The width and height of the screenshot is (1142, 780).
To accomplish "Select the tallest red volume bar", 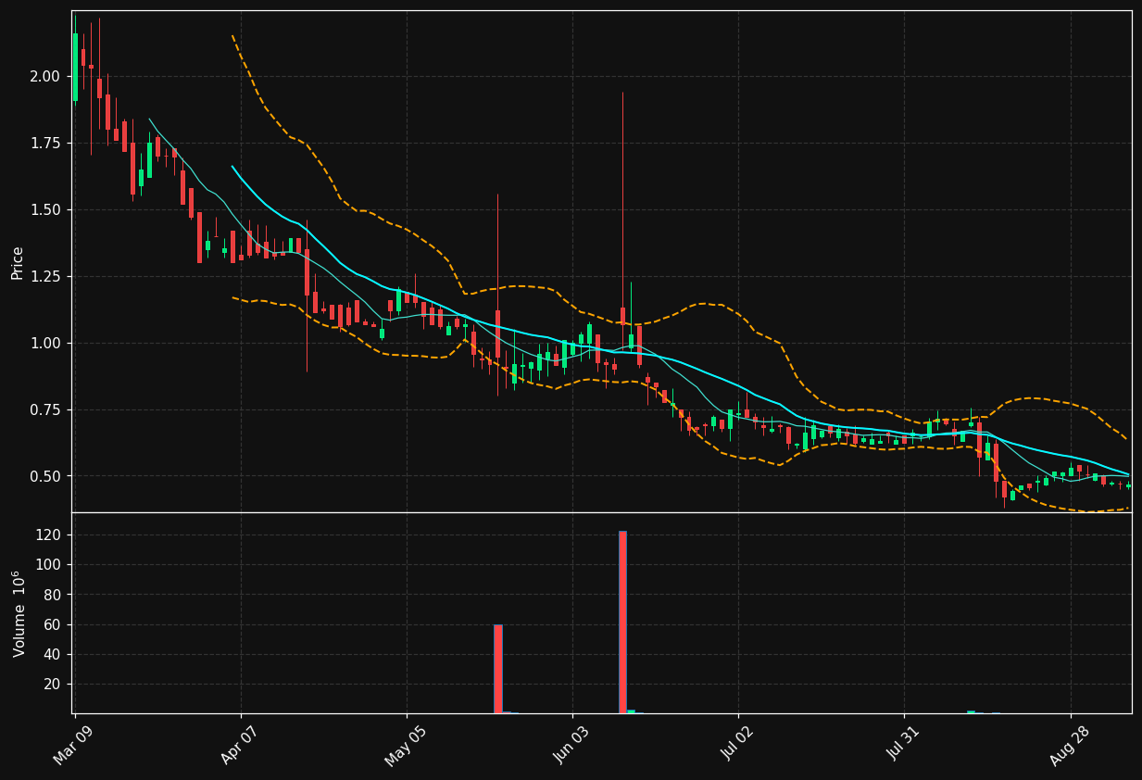I will 622,622.
